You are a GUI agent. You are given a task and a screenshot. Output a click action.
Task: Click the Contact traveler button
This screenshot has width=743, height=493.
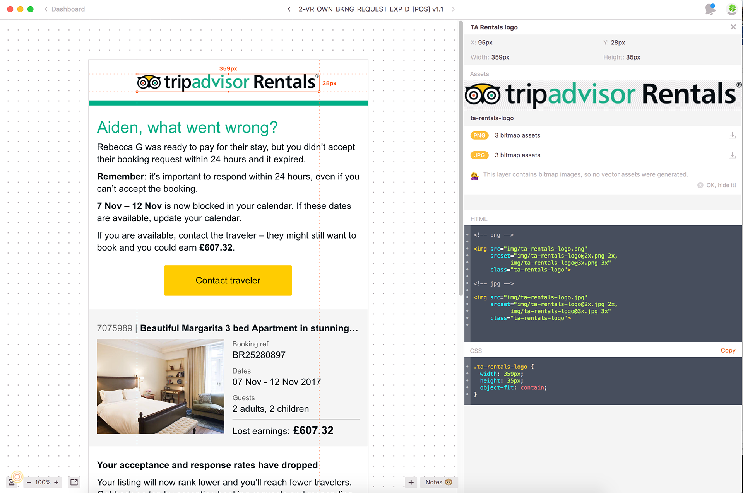point(228,280)
